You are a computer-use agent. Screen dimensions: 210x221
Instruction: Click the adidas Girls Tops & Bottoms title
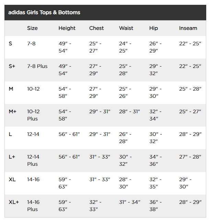[44, 12]
